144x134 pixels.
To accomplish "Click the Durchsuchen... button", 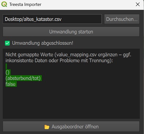I will coord(122,19).
